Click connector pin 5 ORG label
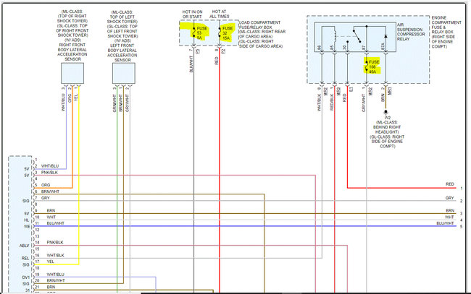Screen dimensions: 471x294 point(46,186)
